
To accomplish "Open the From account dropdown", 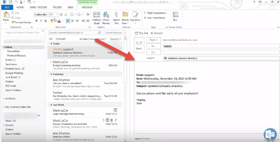I will (153, 40).
